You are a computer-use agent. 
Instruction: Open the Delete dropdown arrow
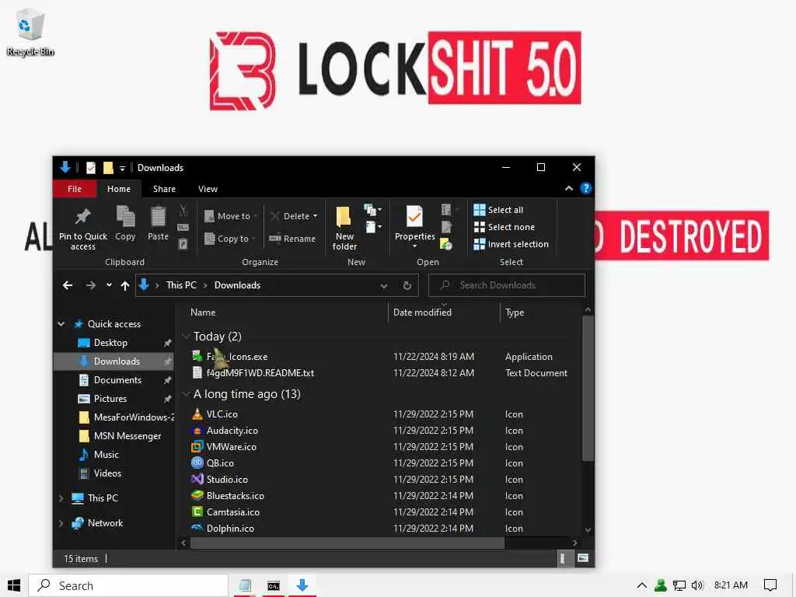click(316, 216)
